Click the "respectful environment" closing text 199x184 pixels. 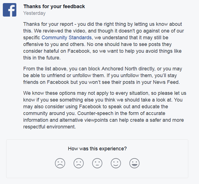50,127
